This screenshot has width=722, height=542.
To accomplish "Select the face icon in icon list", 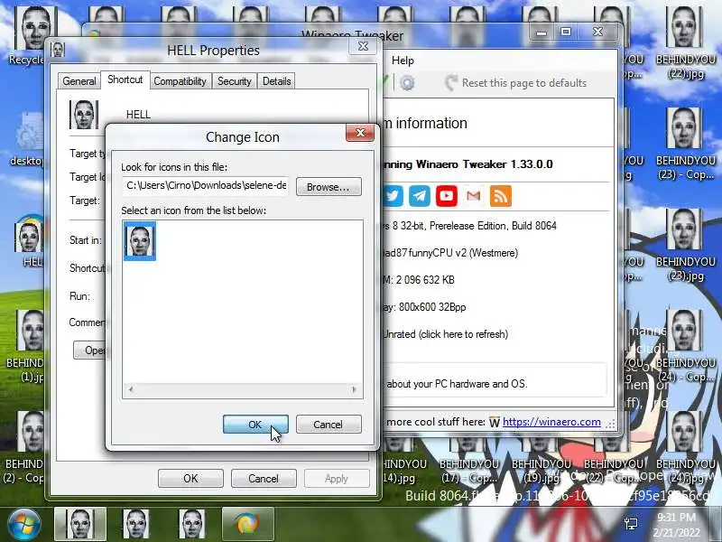I will [140, 240].
